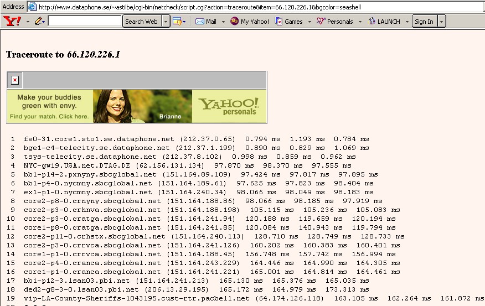Expand the Personals dropdown arrow
Image resolution: width=485 pixels, height=306 pixels.
tap(360, 22)
